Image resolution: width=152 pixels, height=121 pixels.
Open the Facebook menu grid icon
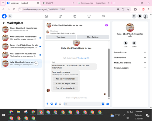[x=134, y=16]
